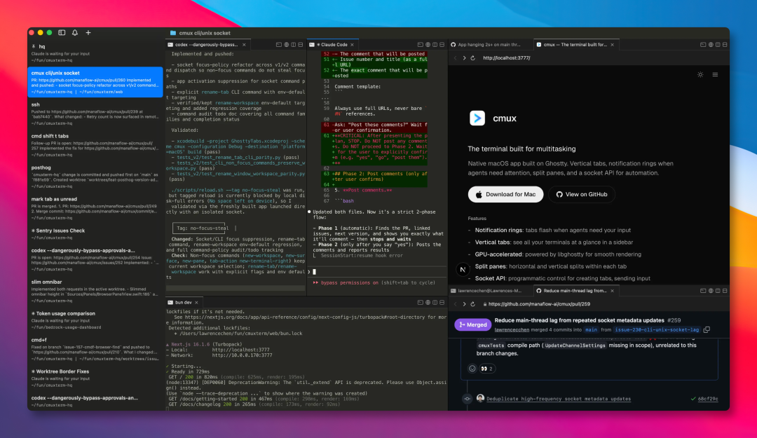
Task: Open the 'Sentry Issues Check' workspace
Action: 95,234
